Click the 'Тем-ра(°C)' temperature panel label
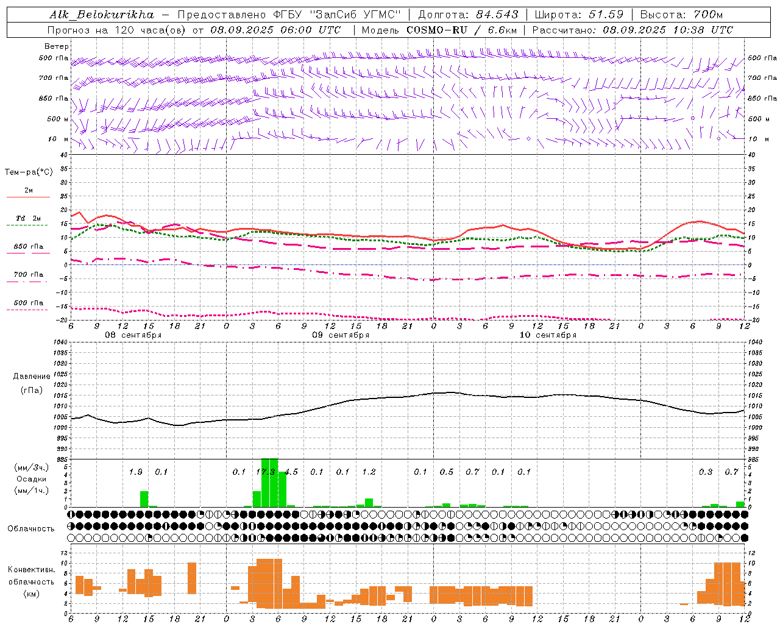The height and width of the screenshot is (624, 780). pyautogui.click(x=29, y=172)
